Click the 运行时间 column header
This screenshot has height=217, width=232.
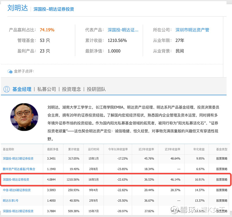point(93,149)
